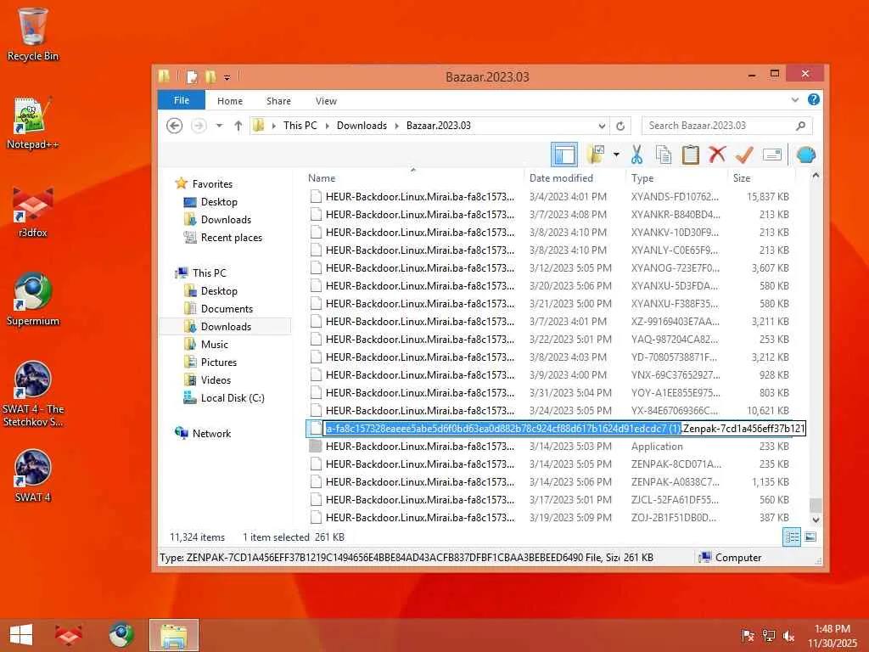Viewport: 869px width, 652px height.
Task: Click the New folder quick access icon
Action: pos(210,77)
